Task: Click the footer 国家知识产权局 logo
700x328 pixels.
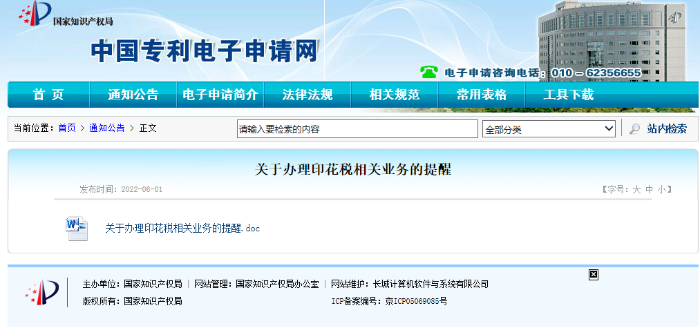Action: [x=42, y=292]
